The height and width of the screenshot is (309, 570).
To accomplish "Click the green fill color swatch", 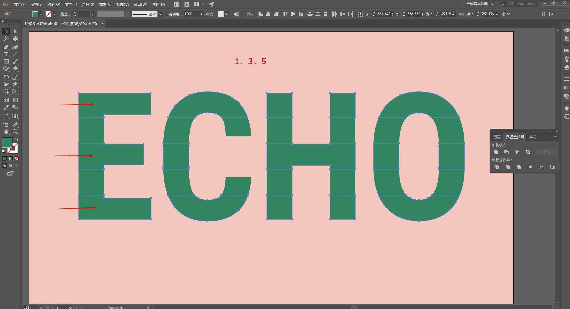I will point(7,143).
